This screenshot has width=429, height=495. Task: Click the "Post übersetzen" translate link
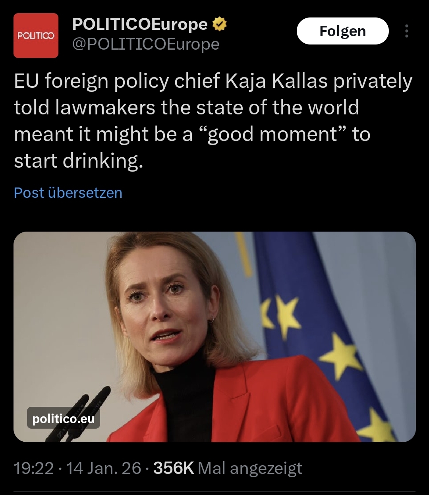[68, 193]
